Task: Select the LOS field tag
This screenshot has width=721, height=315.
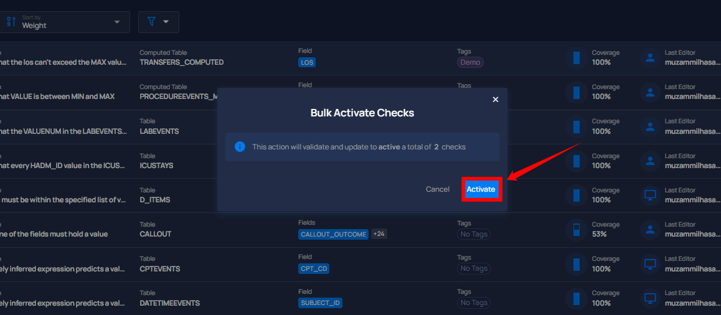Action: pyautogui.click(x=307, y=62)
